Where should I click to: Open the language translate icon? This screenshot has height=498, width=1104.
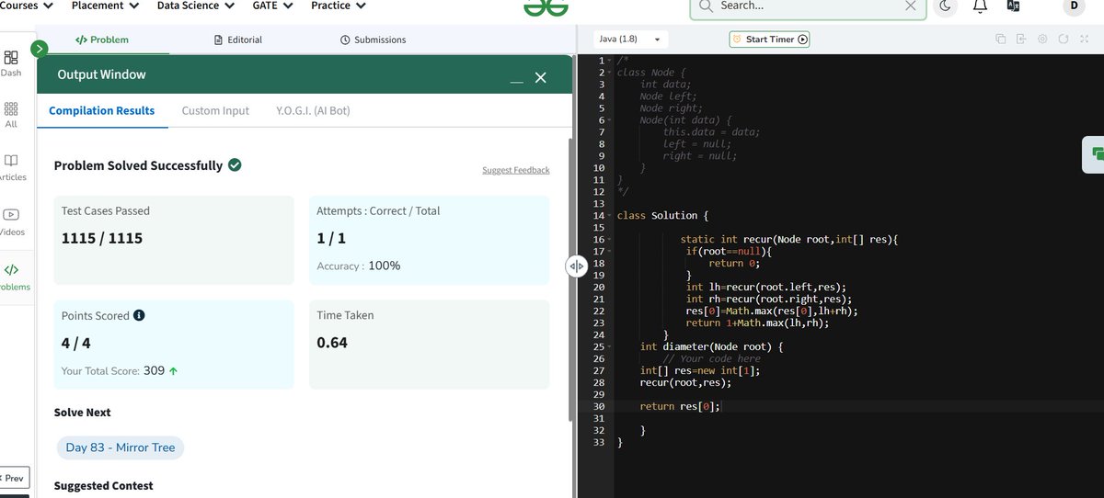click(1014, 6)
